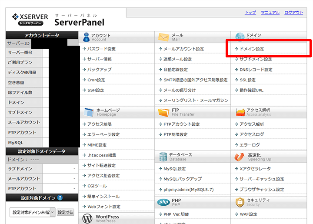The width and height of the screenshot is (313, 224).
Task: Open MySQLバックアップ
Action: [x=183, y=179]
